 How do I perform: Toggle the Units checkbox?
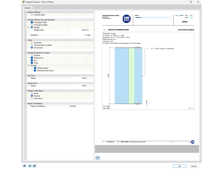point(32,63)
